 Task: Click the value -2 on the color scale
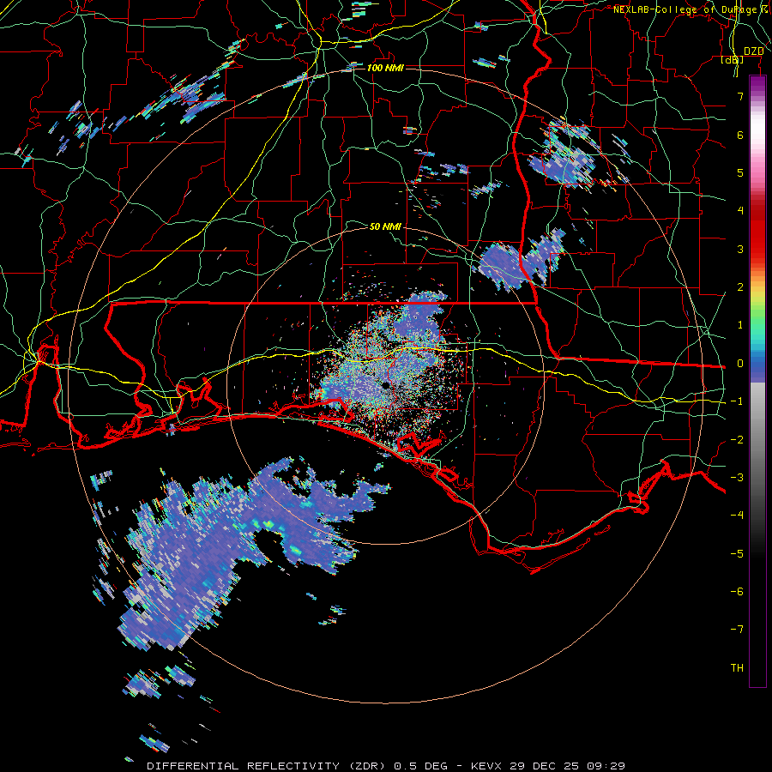737,440
